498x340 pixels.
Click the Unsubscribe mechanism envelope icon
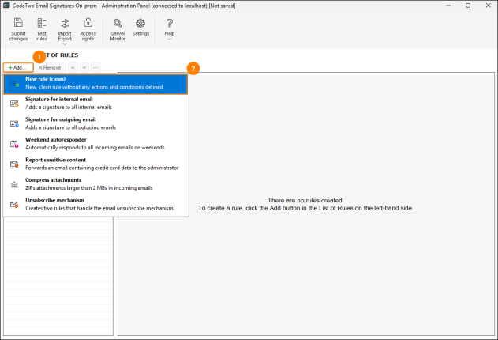(x=15, y=205)
